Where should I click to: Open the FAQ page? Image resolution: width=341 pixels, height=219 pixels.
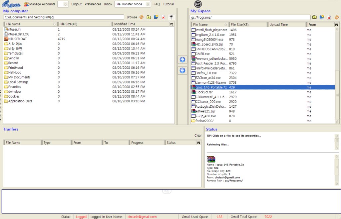[157, 4]
